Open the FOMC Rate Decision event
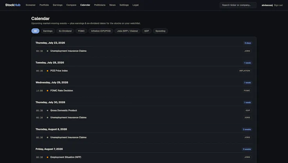The height and width of the screenshot is (163, 288). (x=62, y=90)
